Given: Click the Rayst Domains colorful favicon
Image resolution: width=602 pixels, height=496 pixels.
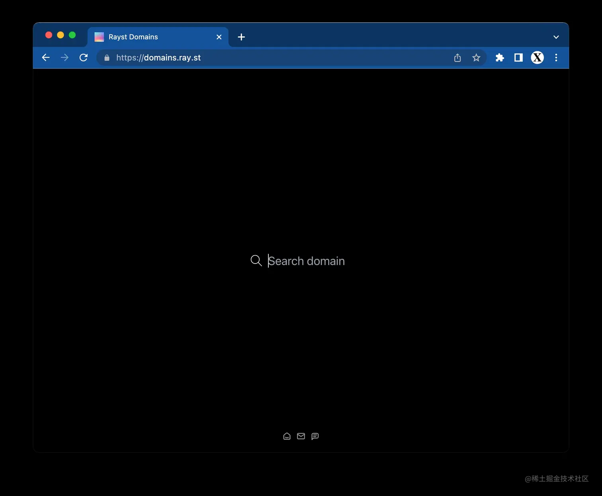Looking at the screenshot, I should coord(99,37).
